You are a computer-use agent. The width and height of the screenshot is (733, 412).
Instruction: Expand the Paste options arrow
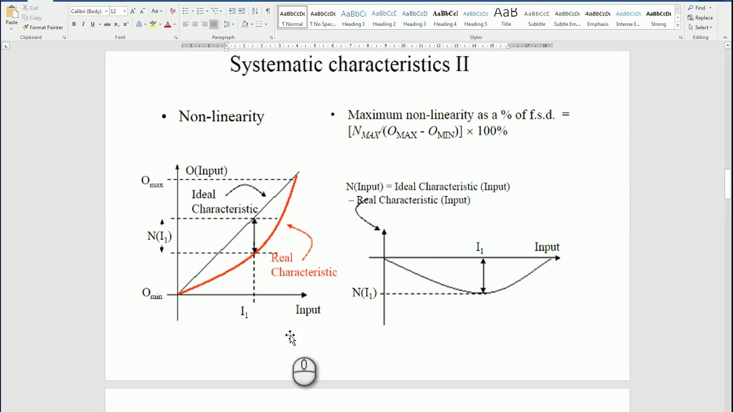click(x=11, y=28)
